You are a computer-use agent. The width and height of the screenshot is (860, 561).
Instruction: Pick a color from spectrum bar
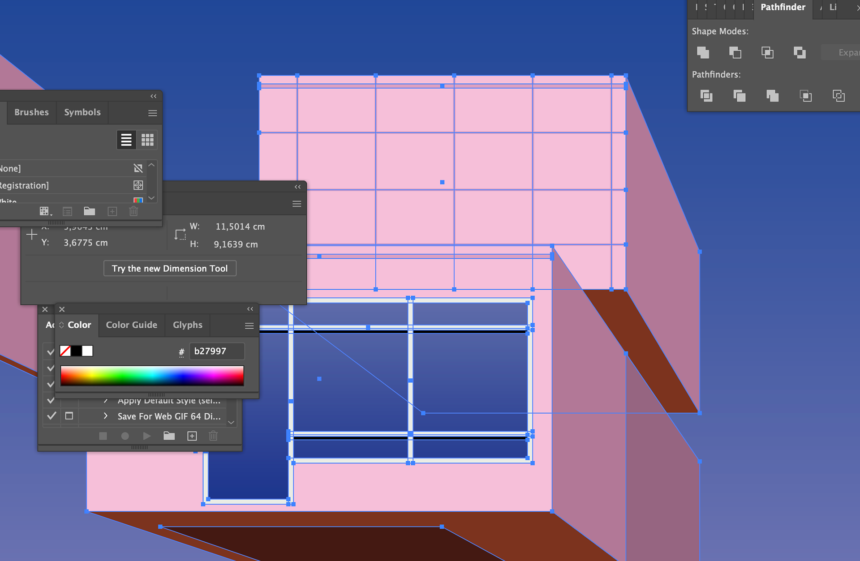click(152, 375)
